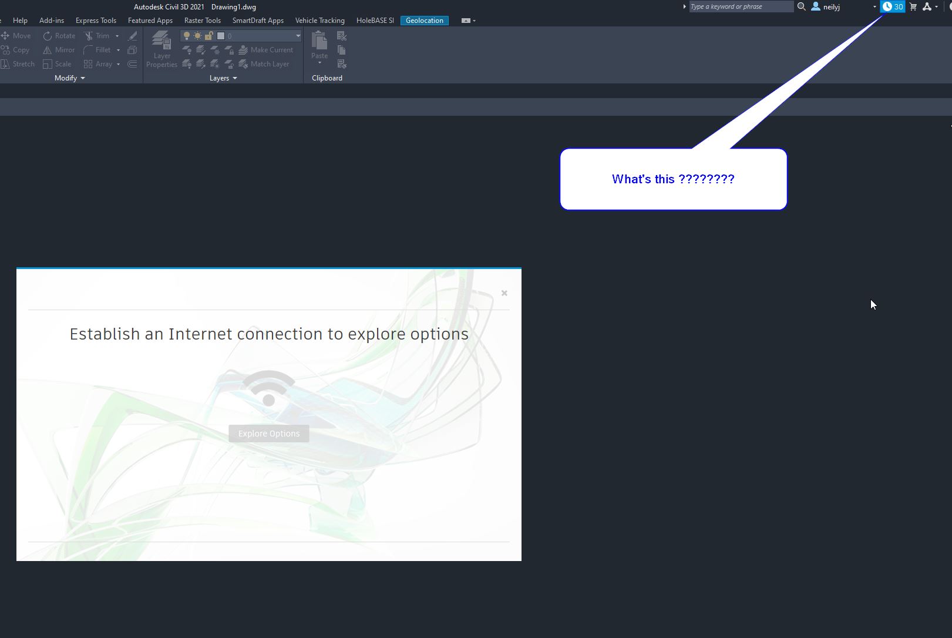Click the Mirror tool
The width and height of the screenshot is (952, 638).
tap(58, 50)
